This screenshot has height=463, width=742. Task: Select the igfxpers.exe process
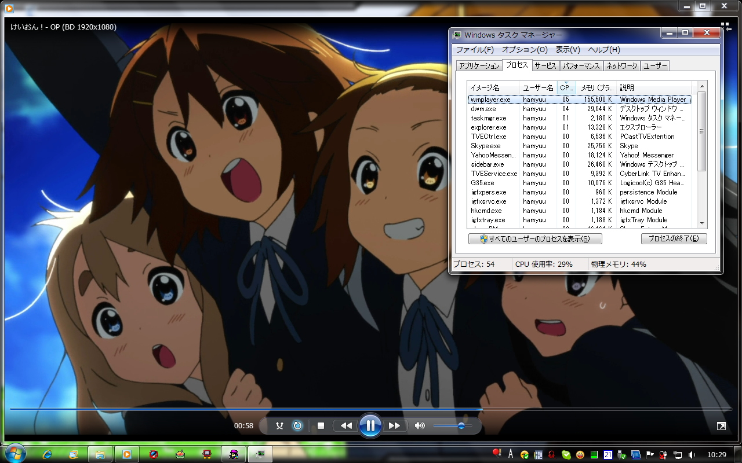[x=580, y=192]
